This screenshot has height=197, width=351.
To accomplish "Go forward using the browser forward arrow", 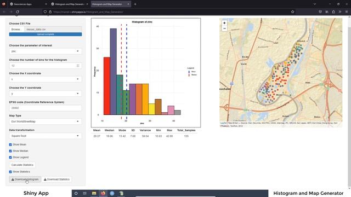I will (x=11, y=12).
